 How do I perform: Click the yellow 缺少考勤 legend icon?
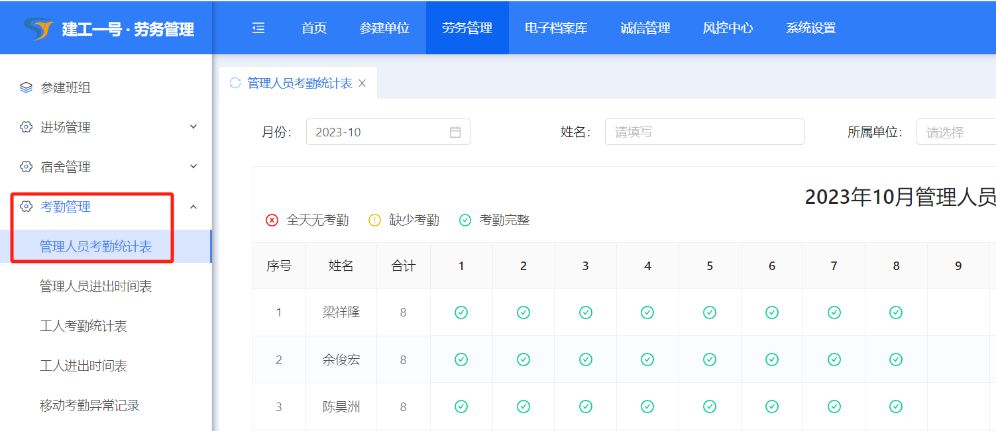(374, 220)
